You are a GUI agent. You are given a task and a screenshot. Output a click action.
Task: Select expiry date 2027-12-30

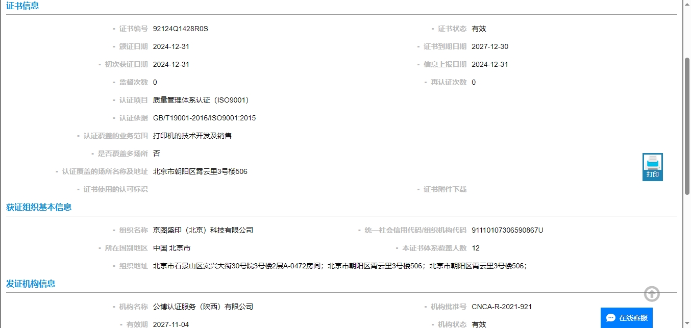click(x=490, y=46)
